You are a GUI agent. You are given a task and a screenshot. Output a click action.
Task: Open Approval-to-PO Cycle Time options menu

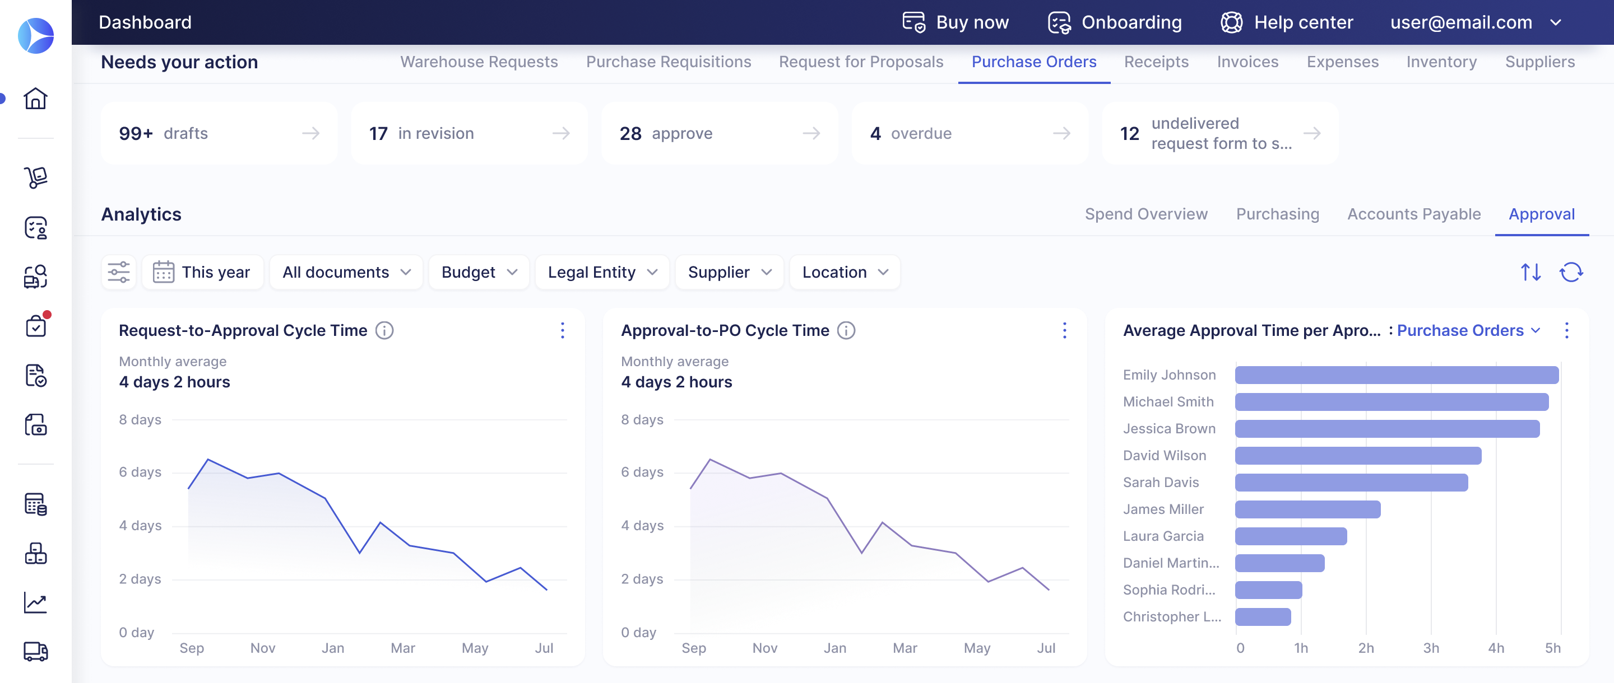[x=1064, y=330]
